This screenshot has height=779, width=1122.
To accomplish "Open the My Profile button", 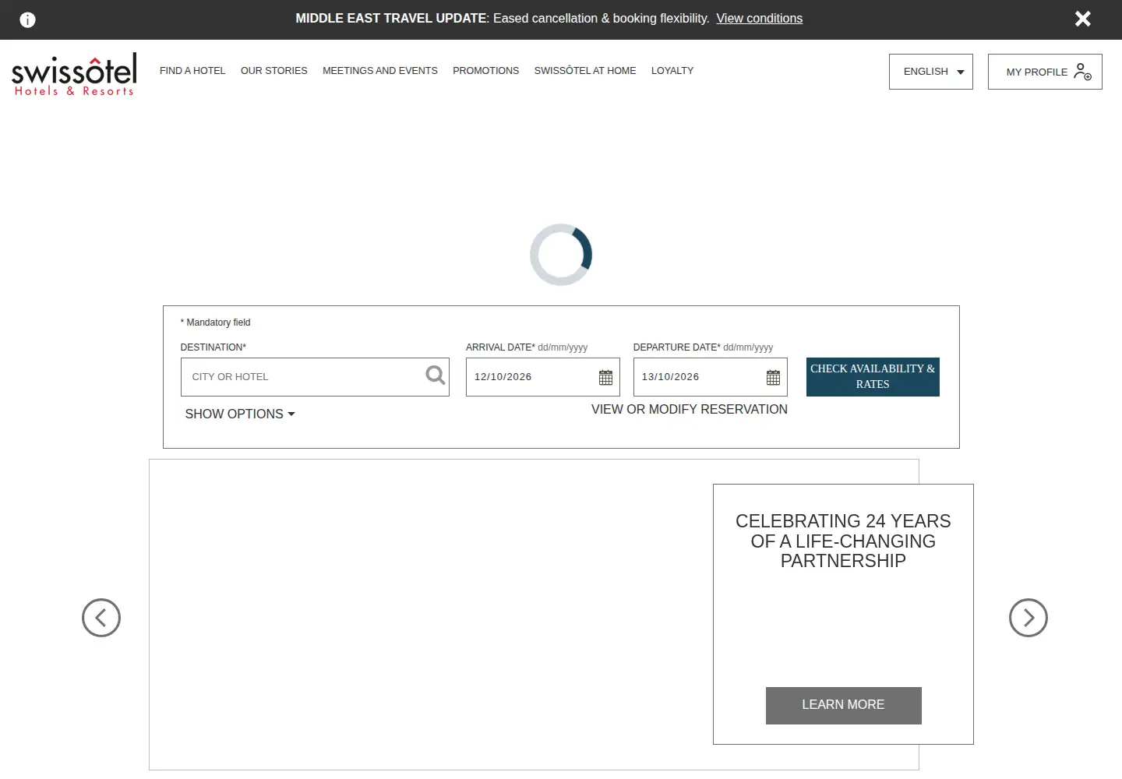I will coord(1045,72).
